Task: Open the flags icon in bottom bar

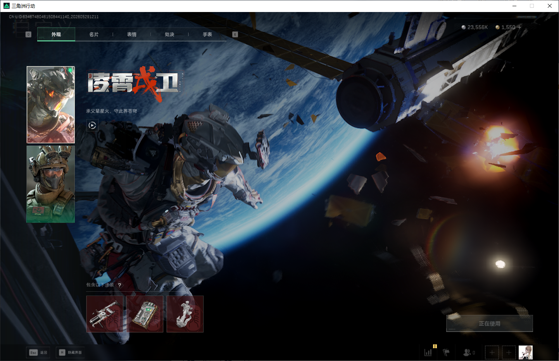Action: click(446, 352)
